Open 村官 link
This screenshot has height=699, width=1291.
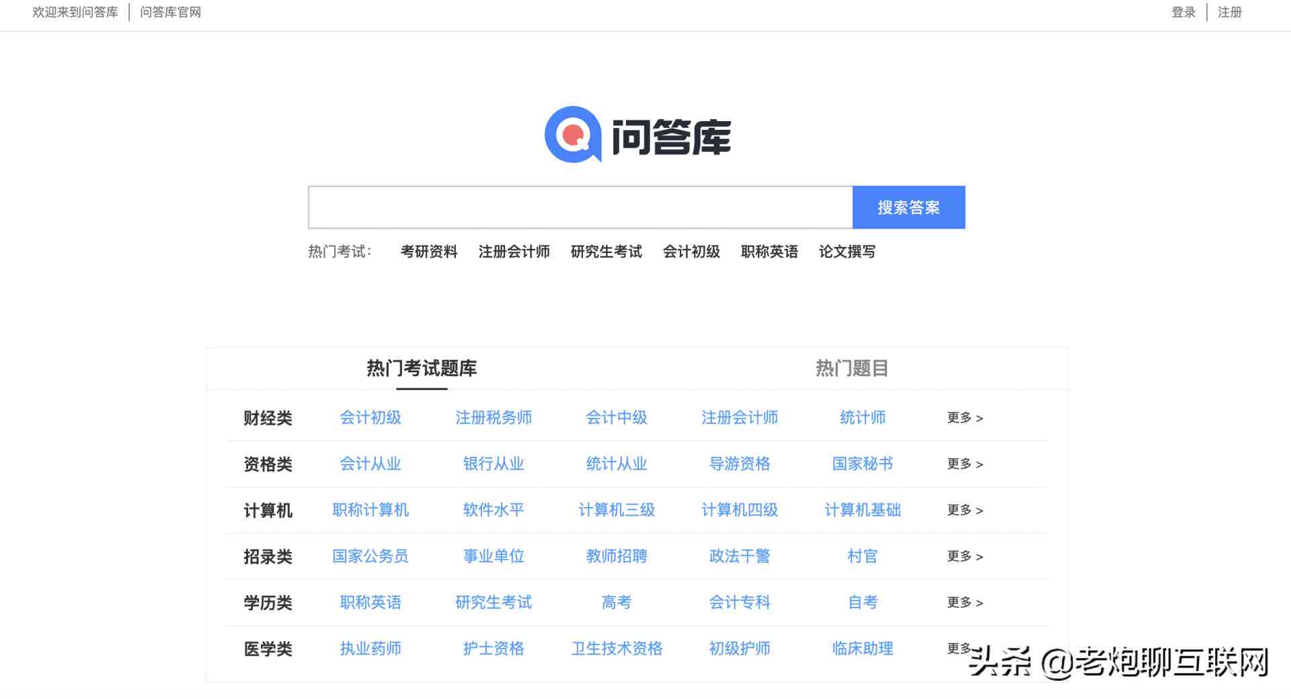863,556
